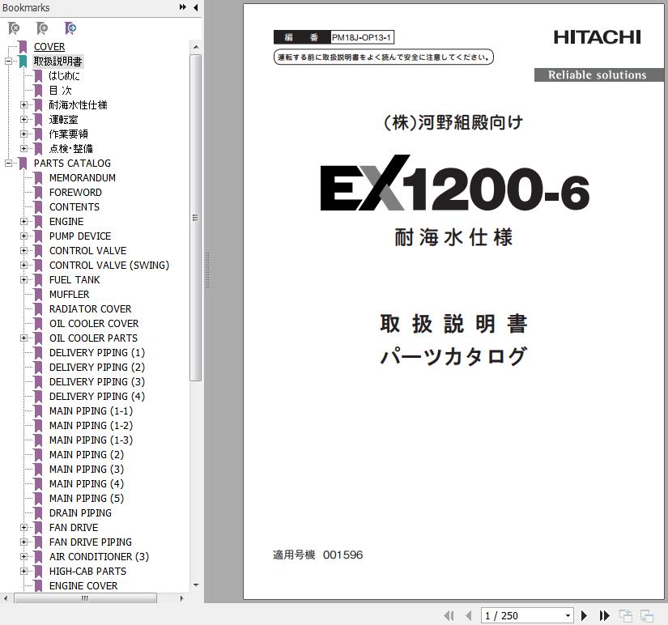Open the FOREWORD bookmark
Image resolution: width=668 pixels, height=625 pixels.
tap(75, 192)
